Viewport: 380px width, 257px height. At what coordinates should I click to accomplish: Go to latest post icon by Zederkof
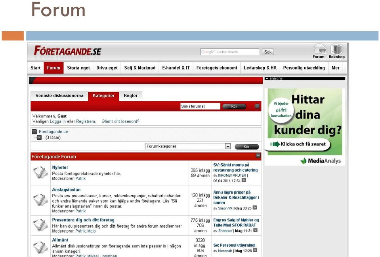pyautogui.click(x=255, y=230)
